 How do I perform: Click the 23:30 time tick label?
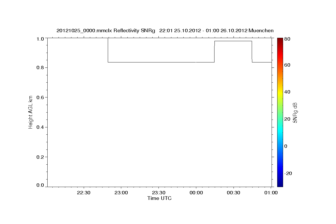tap(158, 193)
